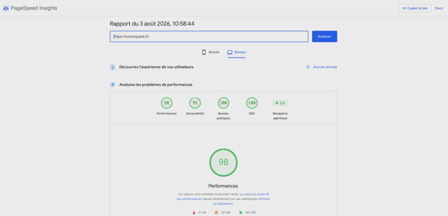Select the Mobile phone icon
Screen dimensions: 448x216
[x=204, y=52]
